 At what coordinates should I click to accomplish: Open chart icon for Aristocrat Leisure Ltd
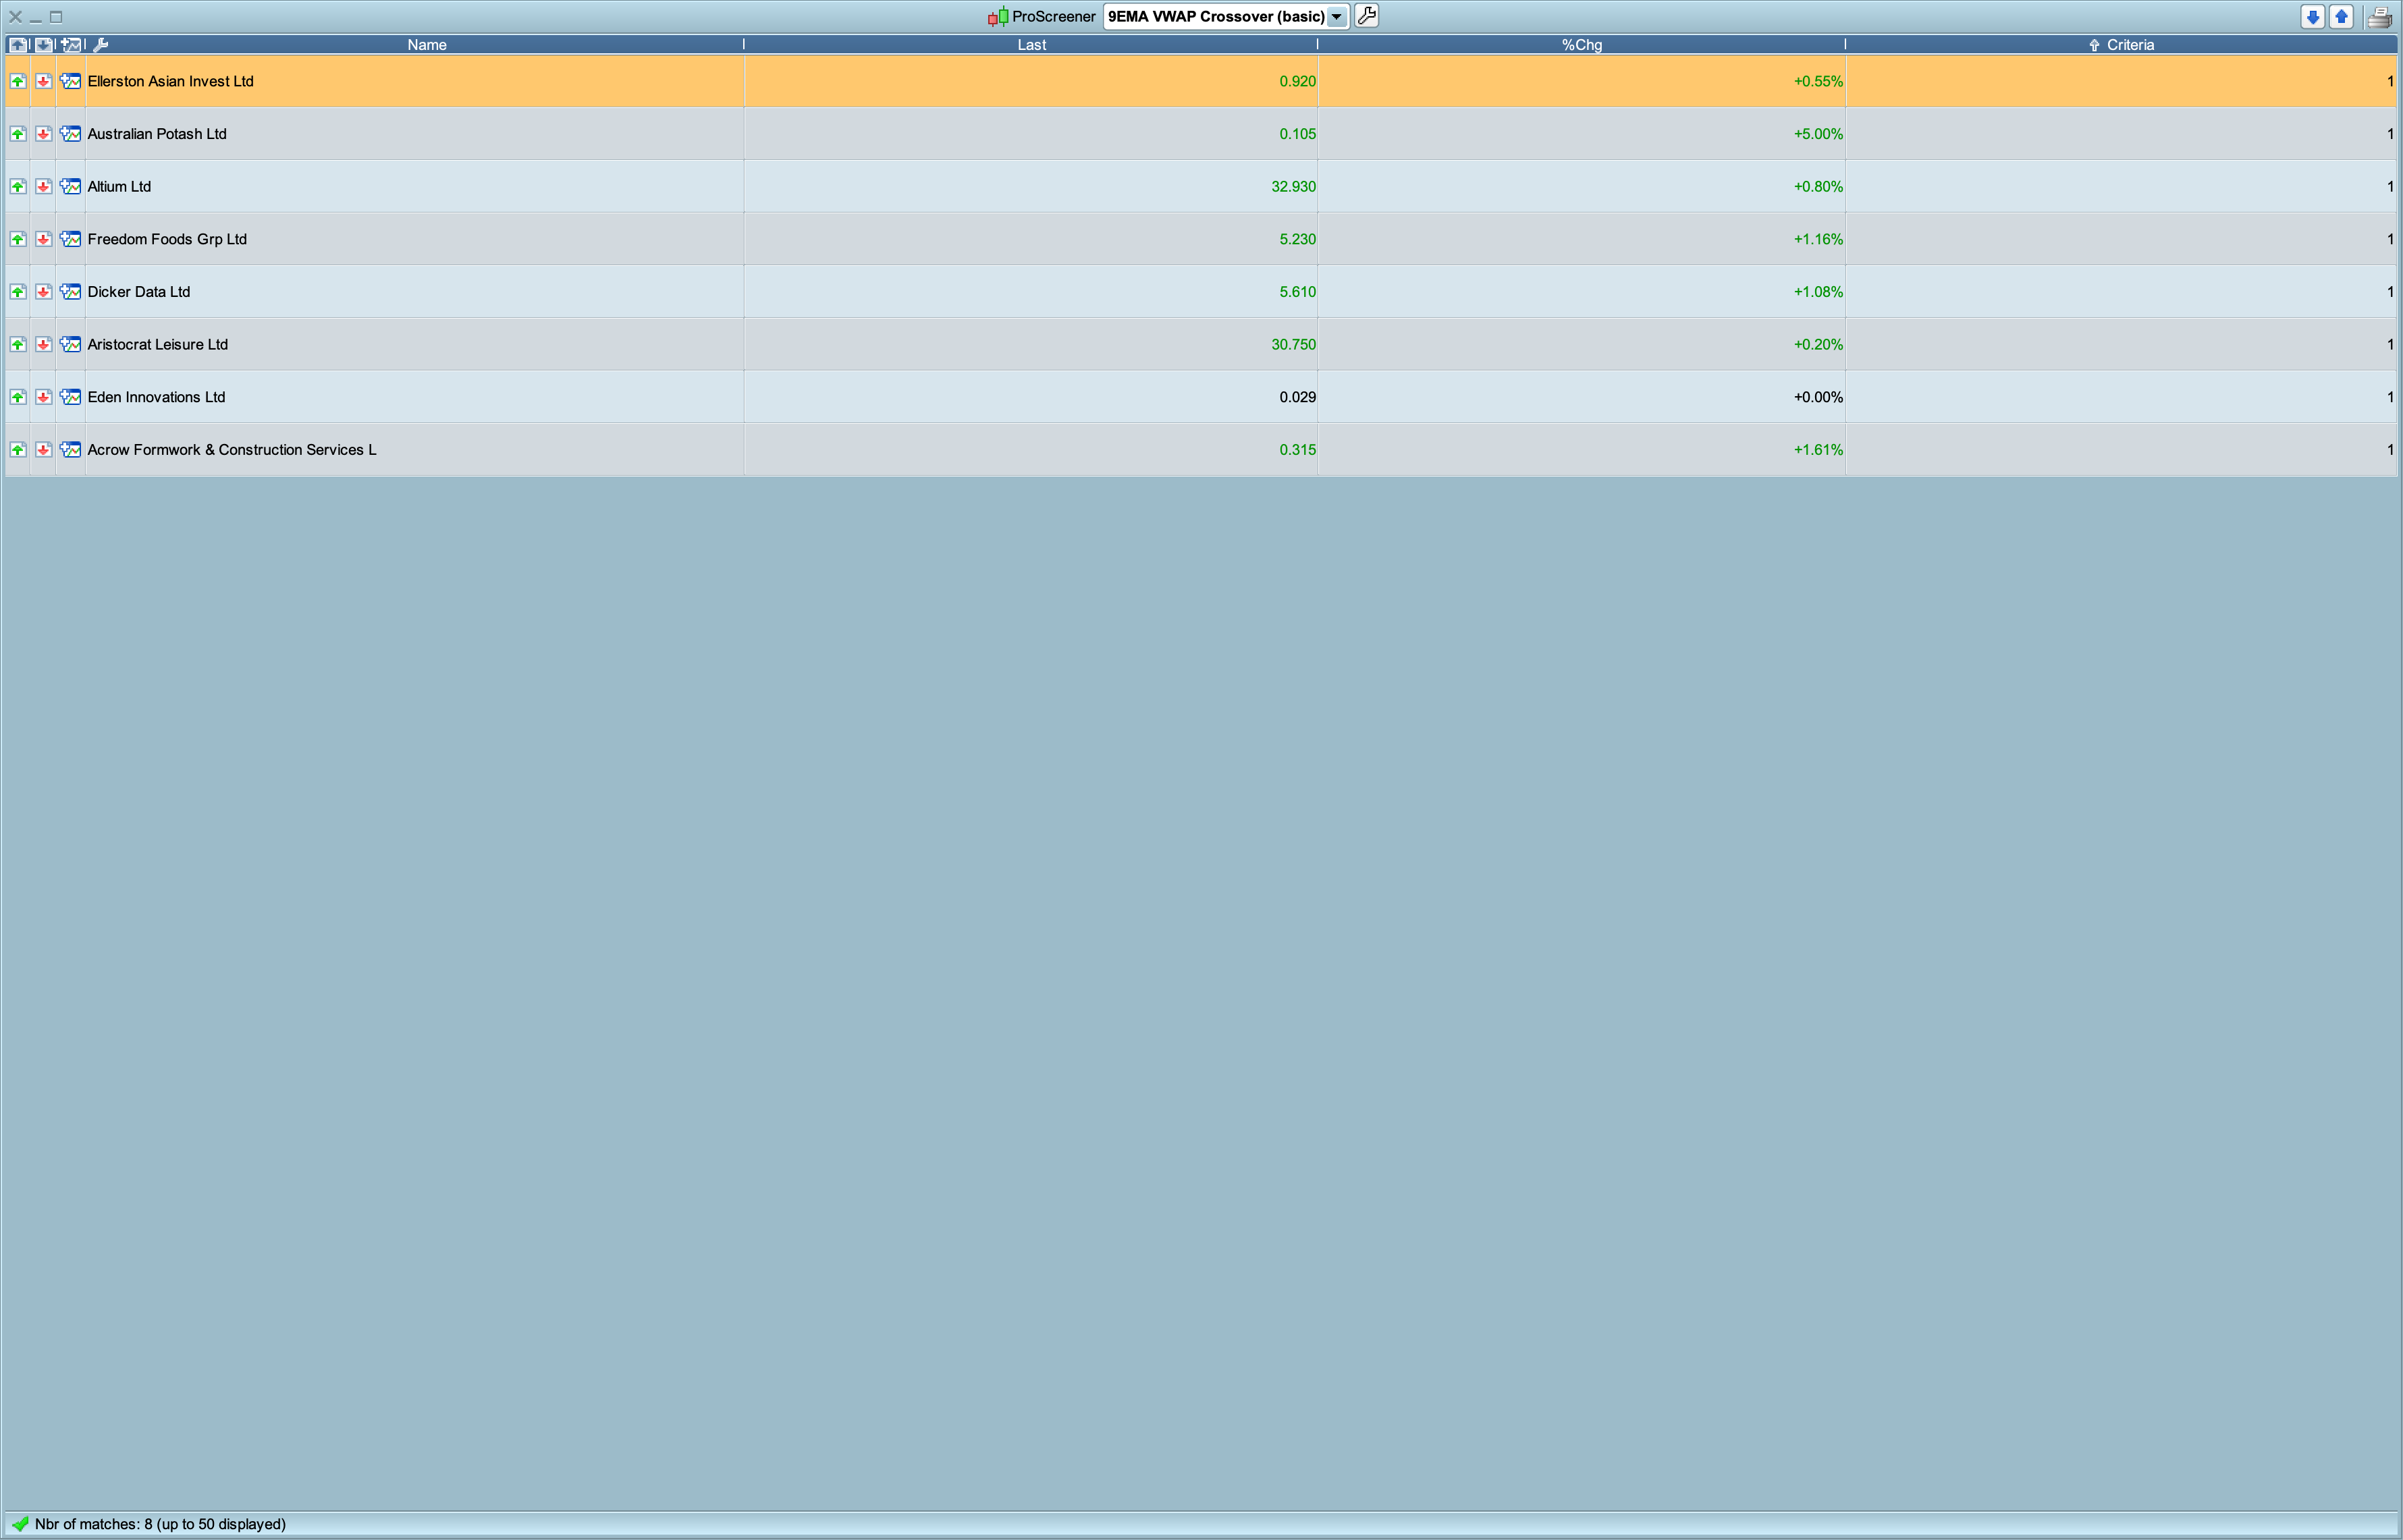coord(70,344)
